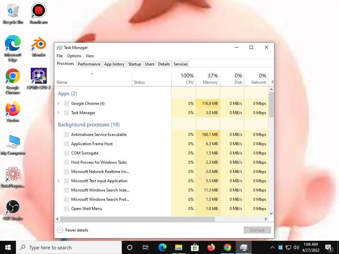Open the volume control in system tray
This screenshot has width=339, height=254.
pyautogui.click(x=296, y=247)
